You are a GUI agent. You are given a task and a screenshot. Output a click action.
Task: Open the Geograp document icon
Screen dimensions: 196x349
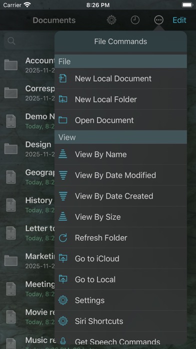[11, 177]
